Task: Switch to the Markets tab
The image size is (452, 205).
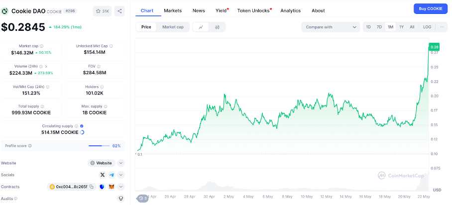Action: click(173, 10)
